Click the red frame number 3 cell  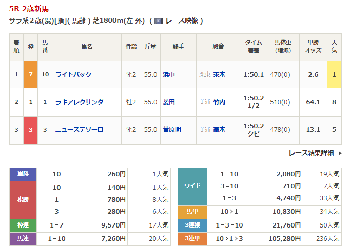point(31,130)
